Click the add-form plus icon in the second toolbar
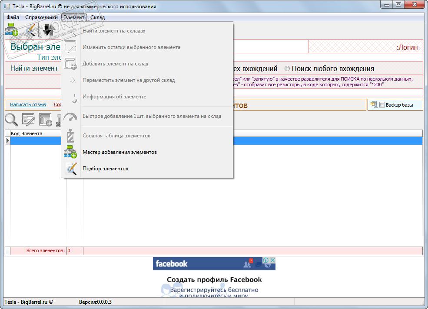This screenshot has width=428, height=309. pos(45,120)
